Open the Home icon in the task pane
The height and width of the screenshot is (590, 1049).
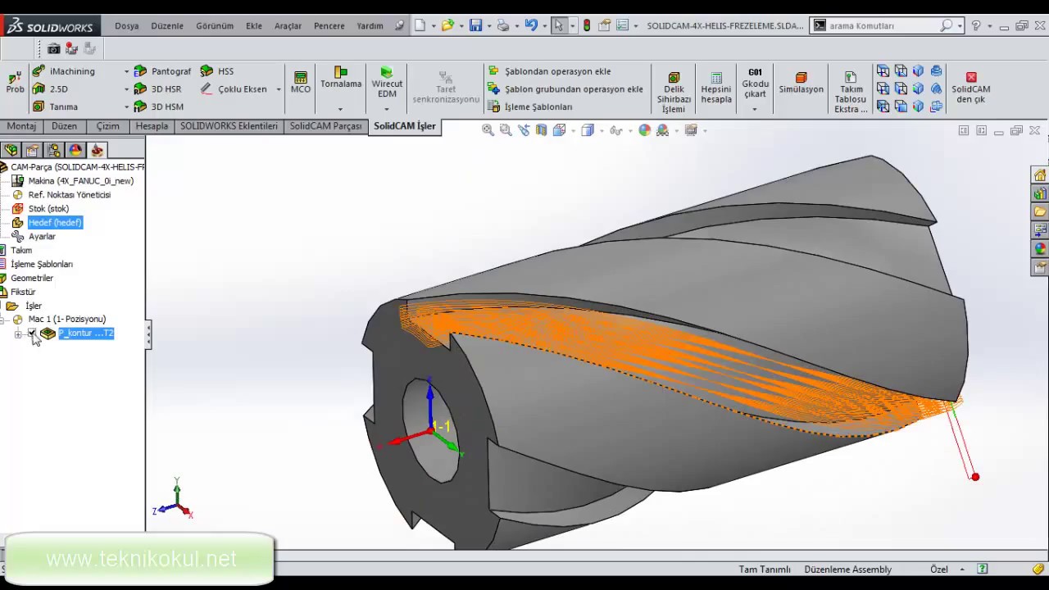1040,175
